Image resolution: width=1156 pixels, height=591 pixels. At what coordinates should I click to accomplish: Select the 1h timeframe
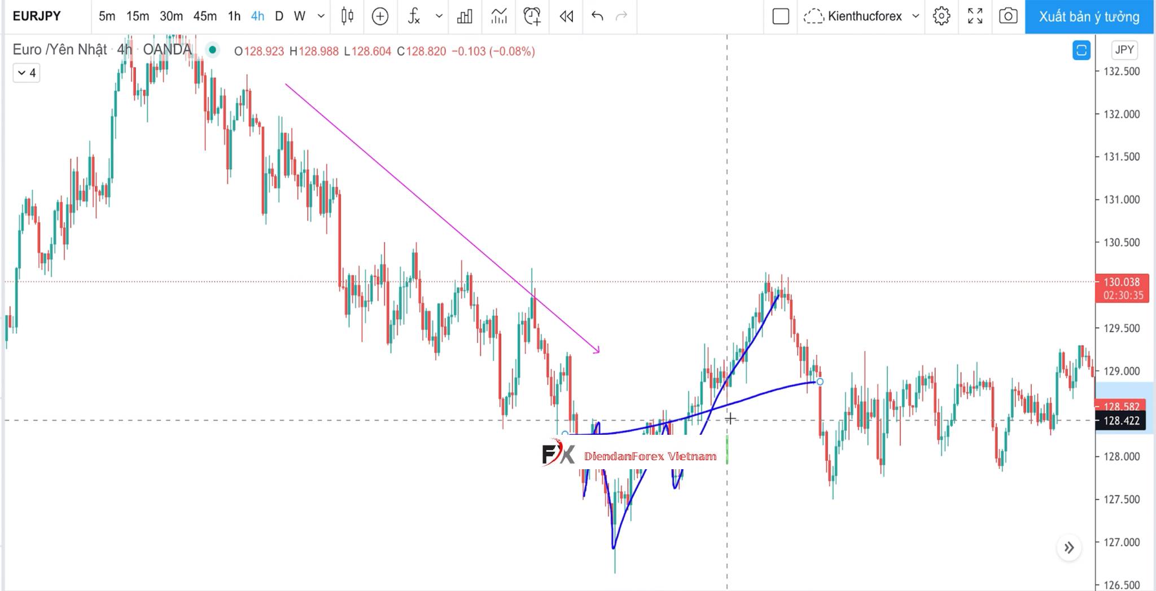[x=234, y=16]
